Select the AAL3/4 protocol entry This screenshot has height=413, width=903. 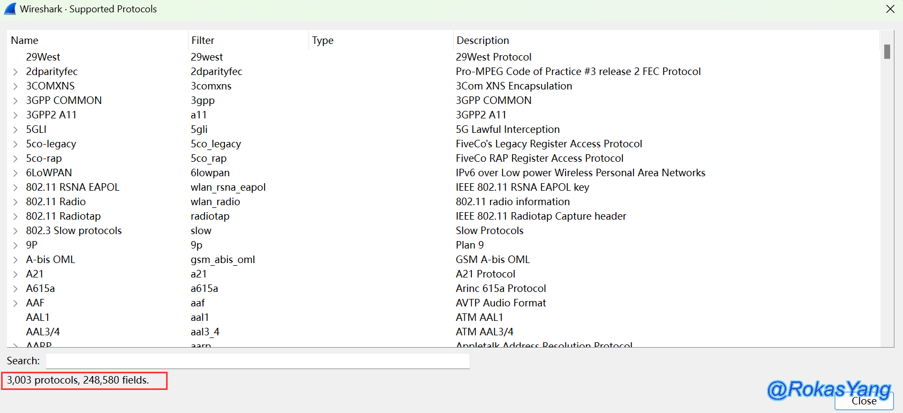pos(43,332)
